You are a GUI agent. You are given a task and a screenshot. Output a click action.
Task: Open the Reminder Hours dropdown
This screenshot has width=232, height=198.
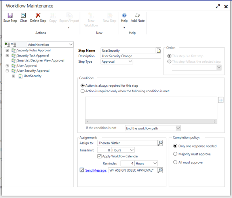[x=155, y=163]
